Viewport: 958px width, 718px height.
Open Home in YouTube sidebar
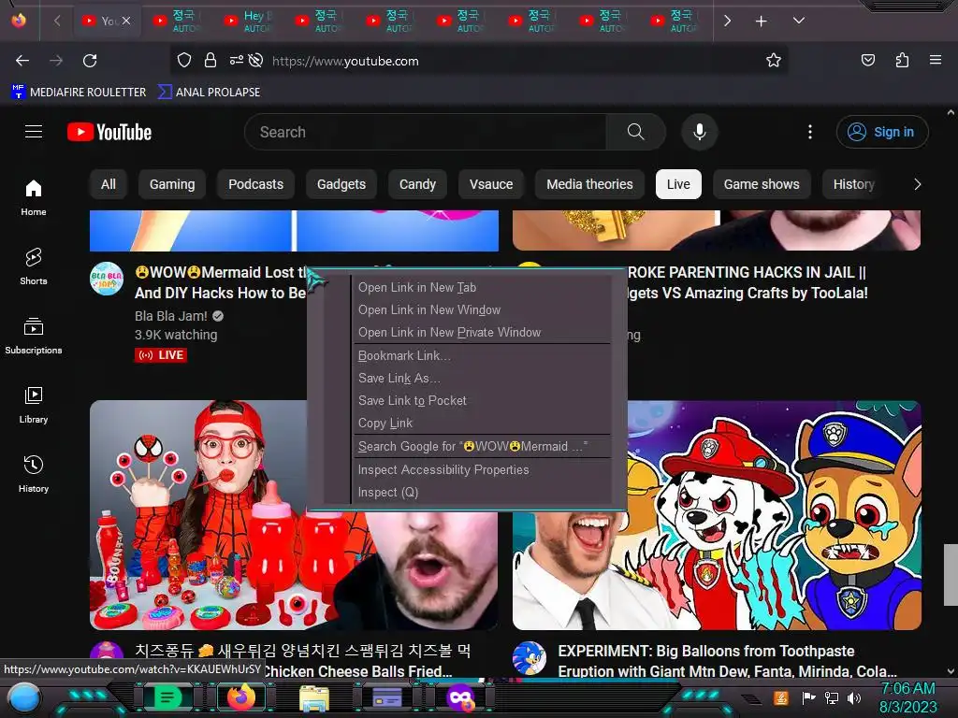[34, 198]
